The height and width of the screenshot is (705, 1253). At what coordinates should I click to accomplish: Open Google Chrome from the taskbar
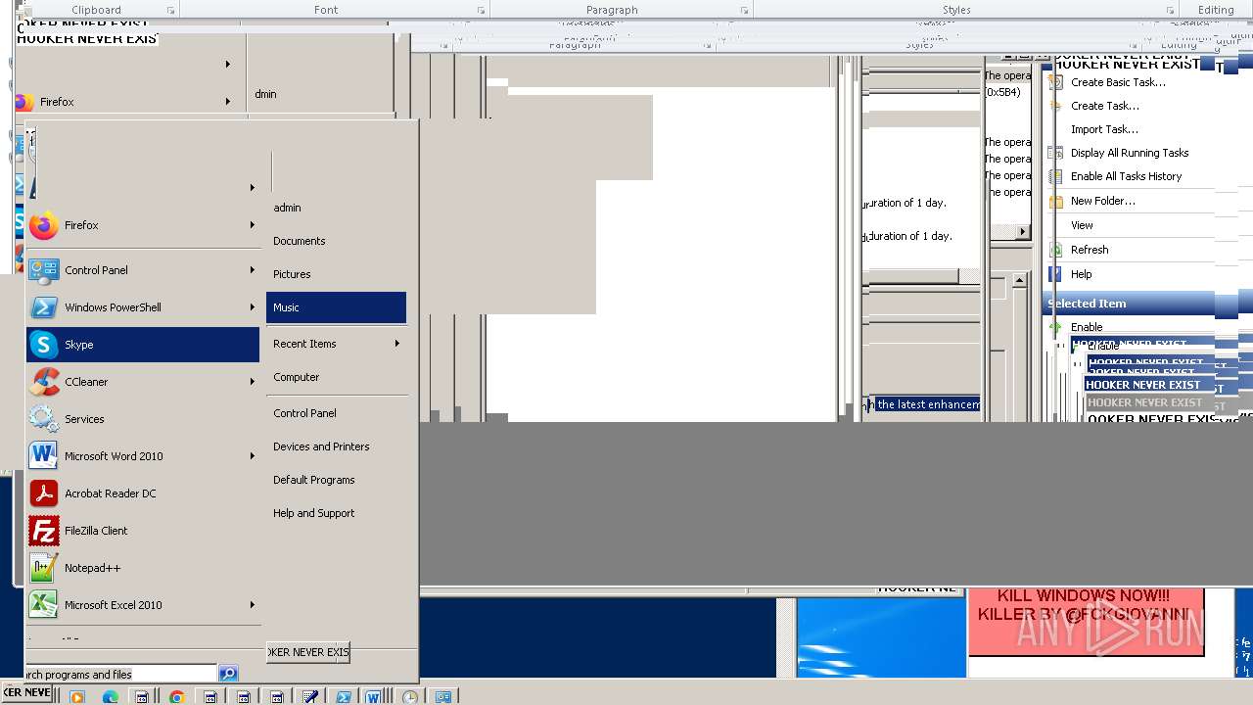coord(176,697)
